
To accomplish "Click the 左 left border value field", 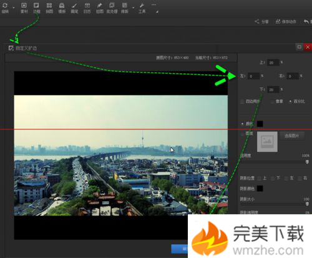I will [x=253, y=76].
